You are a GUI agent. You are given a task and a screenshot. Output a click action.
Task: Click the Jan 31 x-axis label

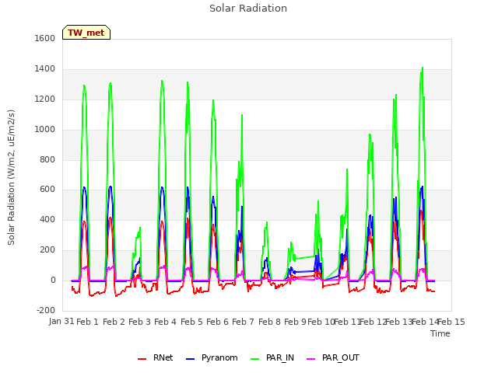coord(61,321)
